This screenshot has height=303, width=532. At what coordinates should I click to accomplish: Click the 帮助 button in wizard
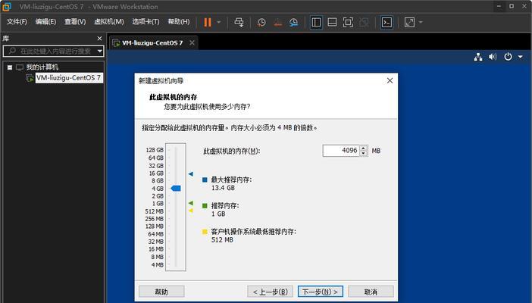[161, 292]
